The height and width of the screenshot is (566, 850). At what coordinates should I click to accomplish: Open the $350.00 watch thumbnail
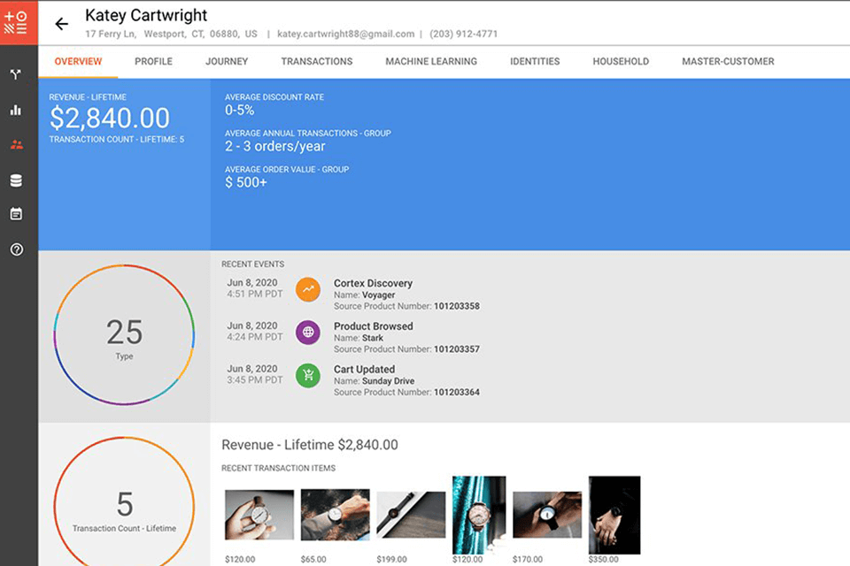tap(614, 515)
